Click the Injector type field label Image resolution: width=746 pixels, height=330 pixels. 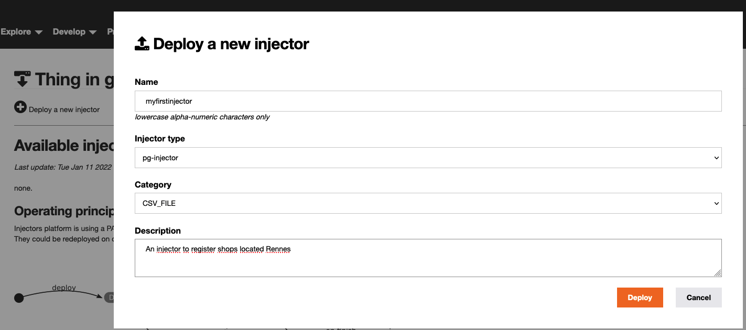(159, 139)
